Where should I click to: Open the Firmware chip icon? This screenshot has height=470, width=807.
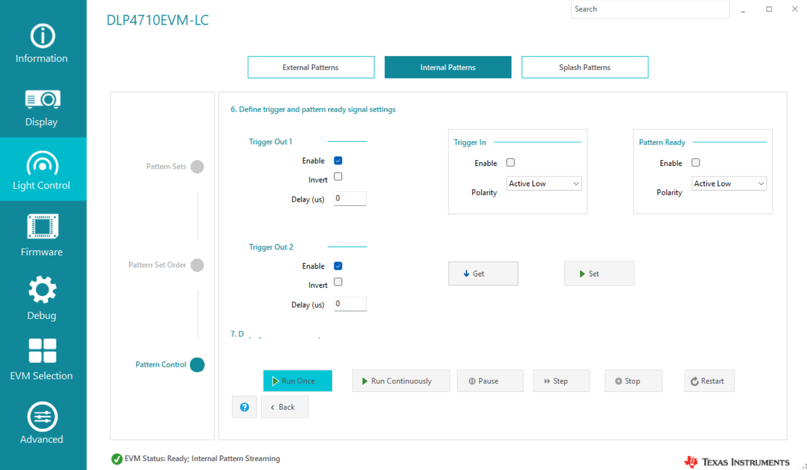(42, 226)
